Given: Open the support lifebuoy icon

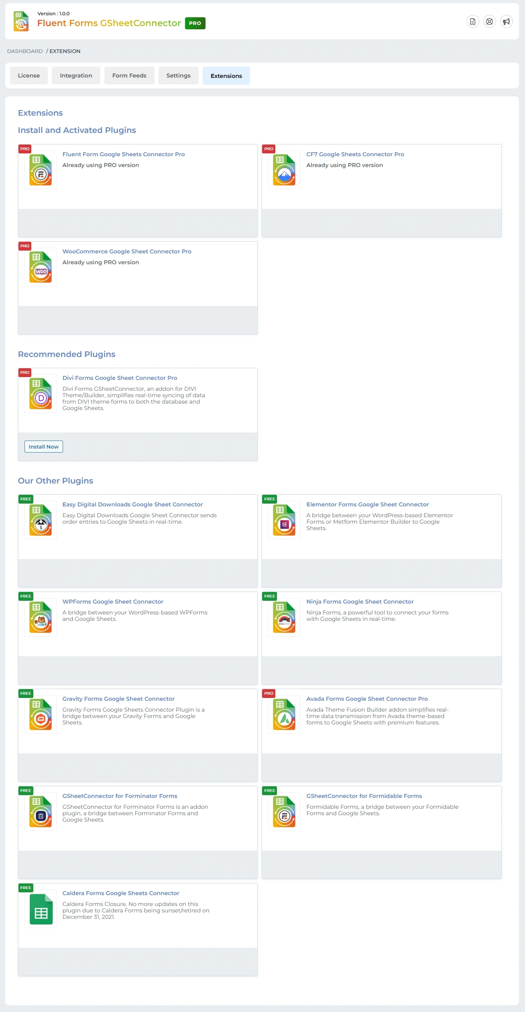Looking at the screenshot, I should point(490,22).
